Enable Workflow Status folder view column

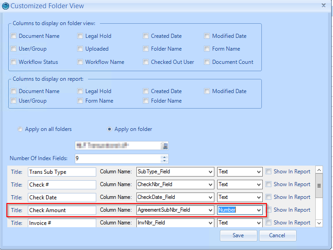point(14,62)
